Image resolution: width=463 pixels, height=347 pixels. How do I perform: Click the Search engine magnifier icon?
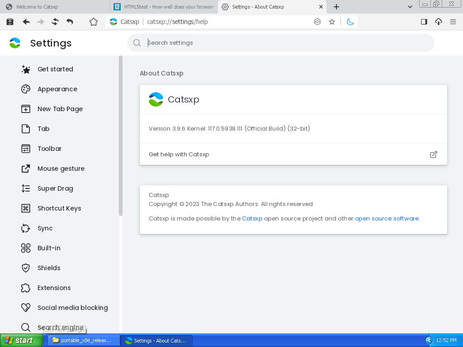(x=26, y=327)
